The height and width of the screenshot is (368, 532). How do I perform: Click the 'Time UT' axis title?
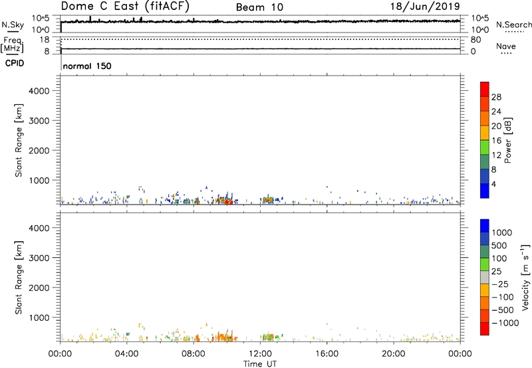tap(260, 364)
